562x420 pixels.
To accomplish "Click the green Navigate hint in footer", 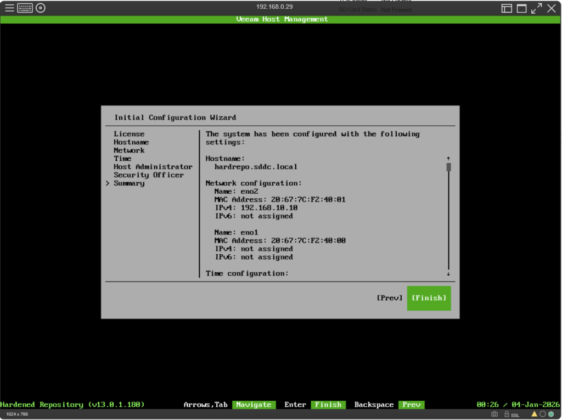I will tap(253, 405).
